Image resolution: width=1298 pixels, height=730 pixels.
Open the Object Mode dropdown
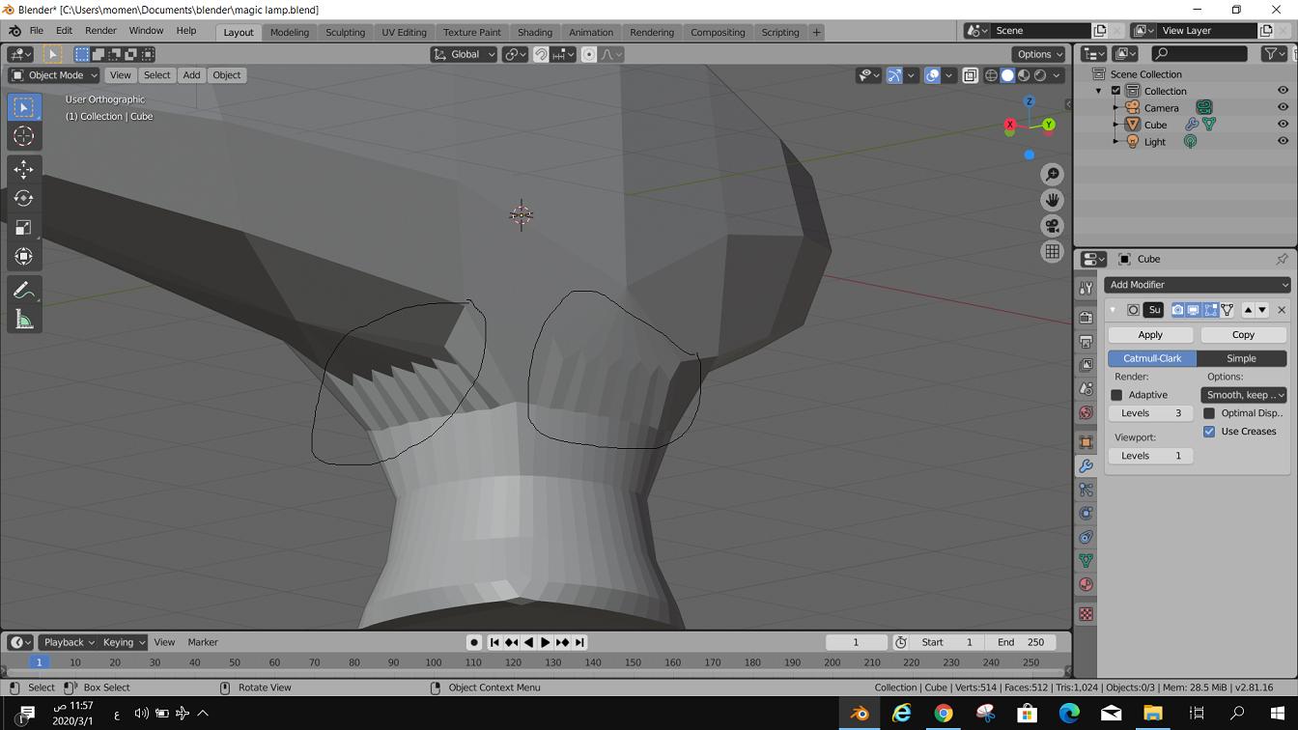click(x=54, y=75)
